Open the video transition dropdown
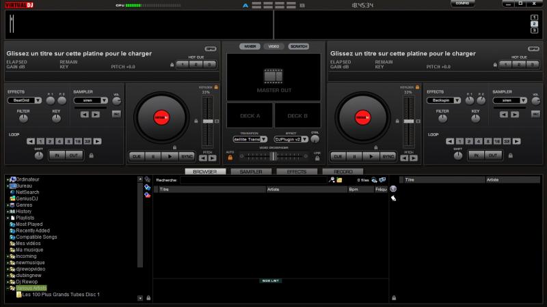The image size is (547, 307). [264, 139]
